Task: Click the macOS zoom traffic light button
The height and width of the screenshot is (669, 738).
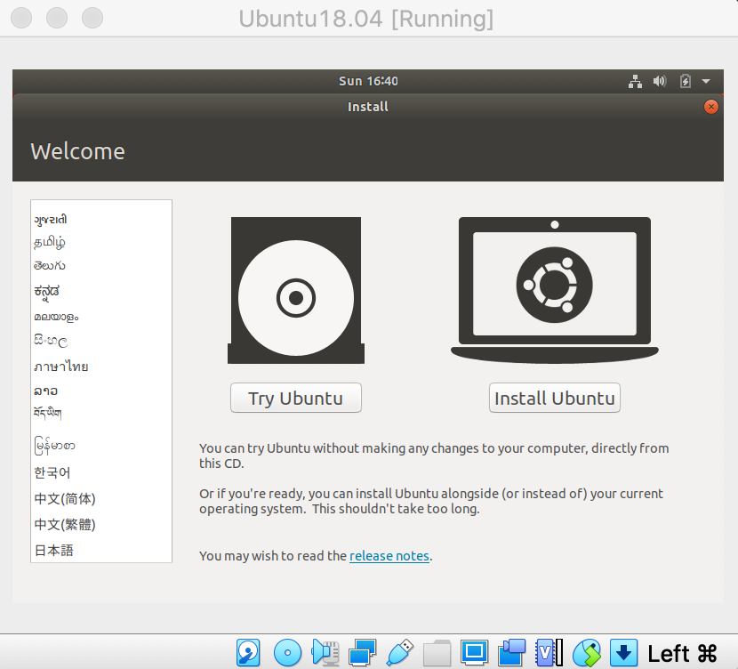Action: tap(92, 18)
